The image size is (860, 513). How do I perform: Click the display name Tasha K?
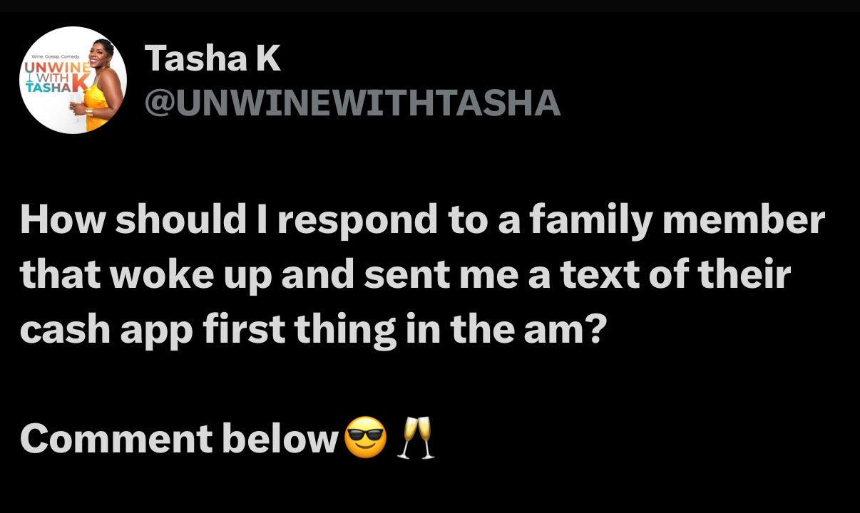click(x=213, y=59)
